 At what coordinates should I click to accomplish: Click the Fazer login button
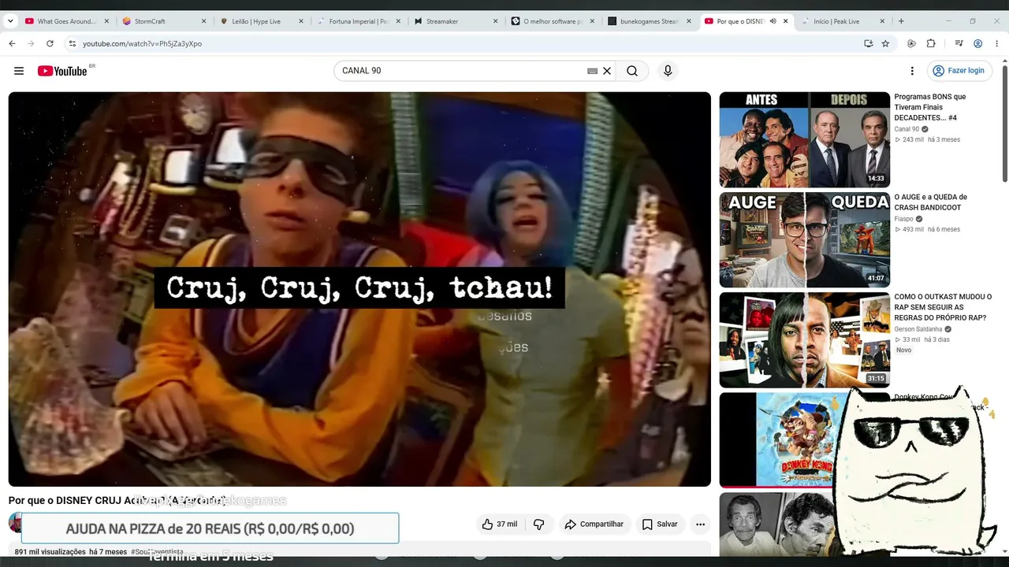coord(959,71)
